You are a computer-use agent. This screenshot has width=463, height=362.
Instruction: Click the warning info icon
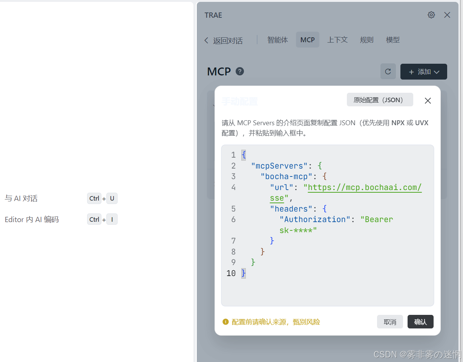pos(225,322)
